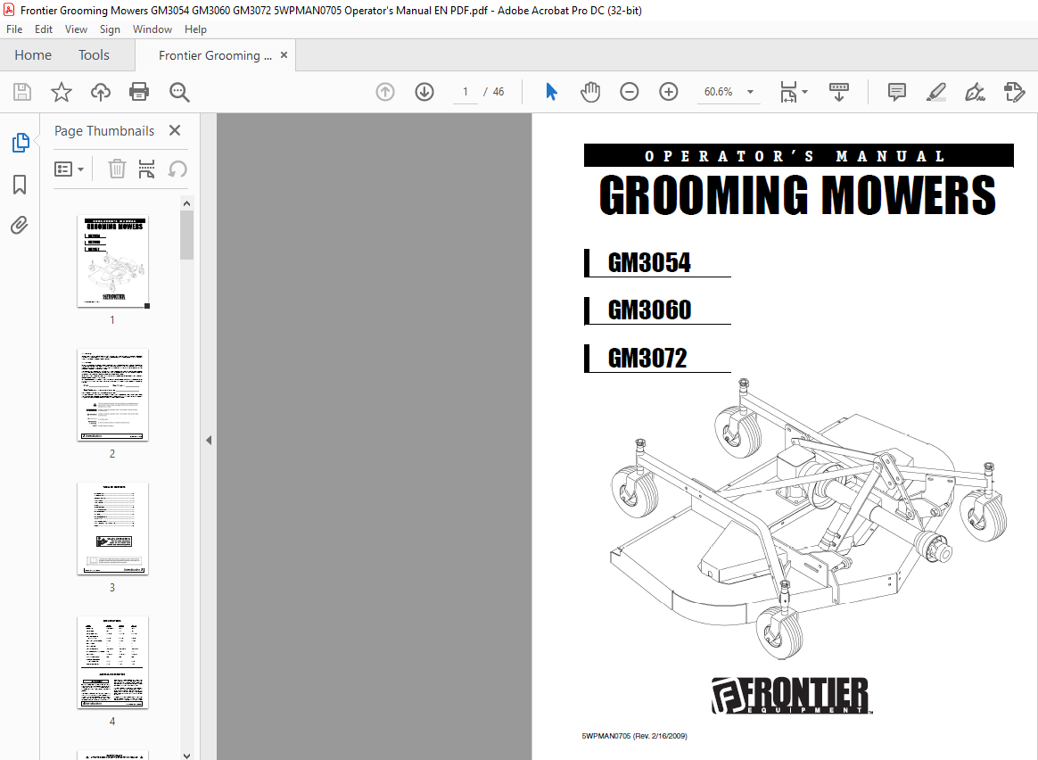Zoom out with the minus icon
This screenshot has height=760, width=1038.
(629, 92)
